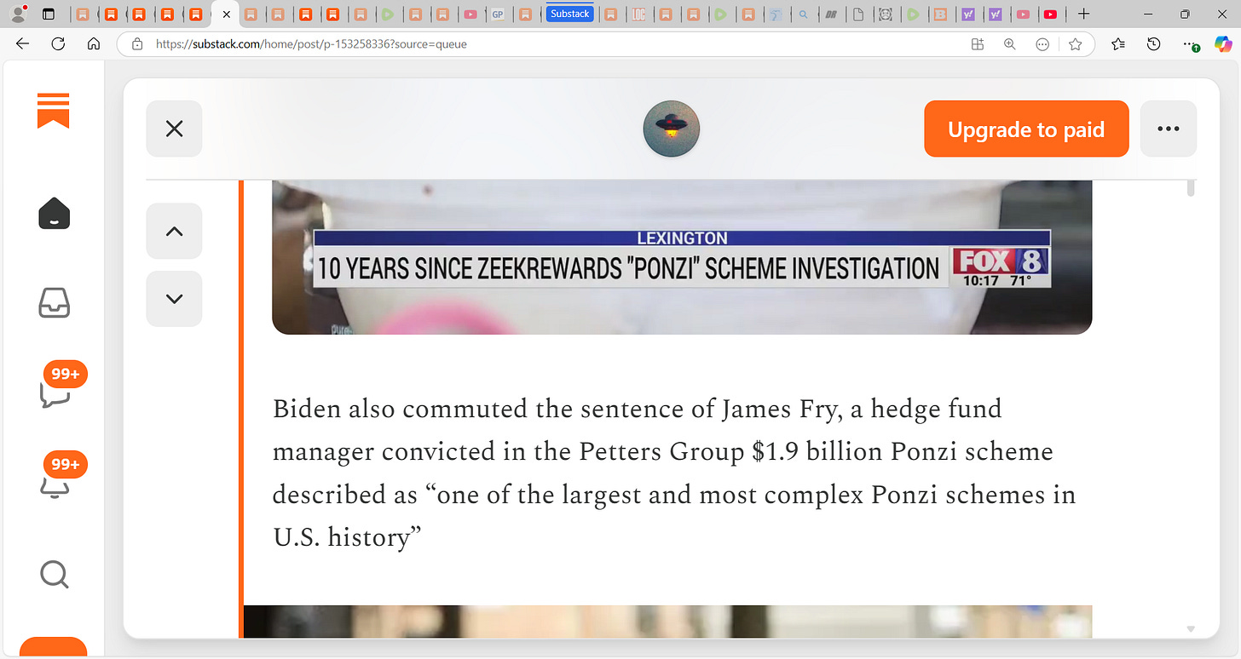Go to next post with down chevron
Screen dimensions: 1241x659
click(x=174, y=299)
